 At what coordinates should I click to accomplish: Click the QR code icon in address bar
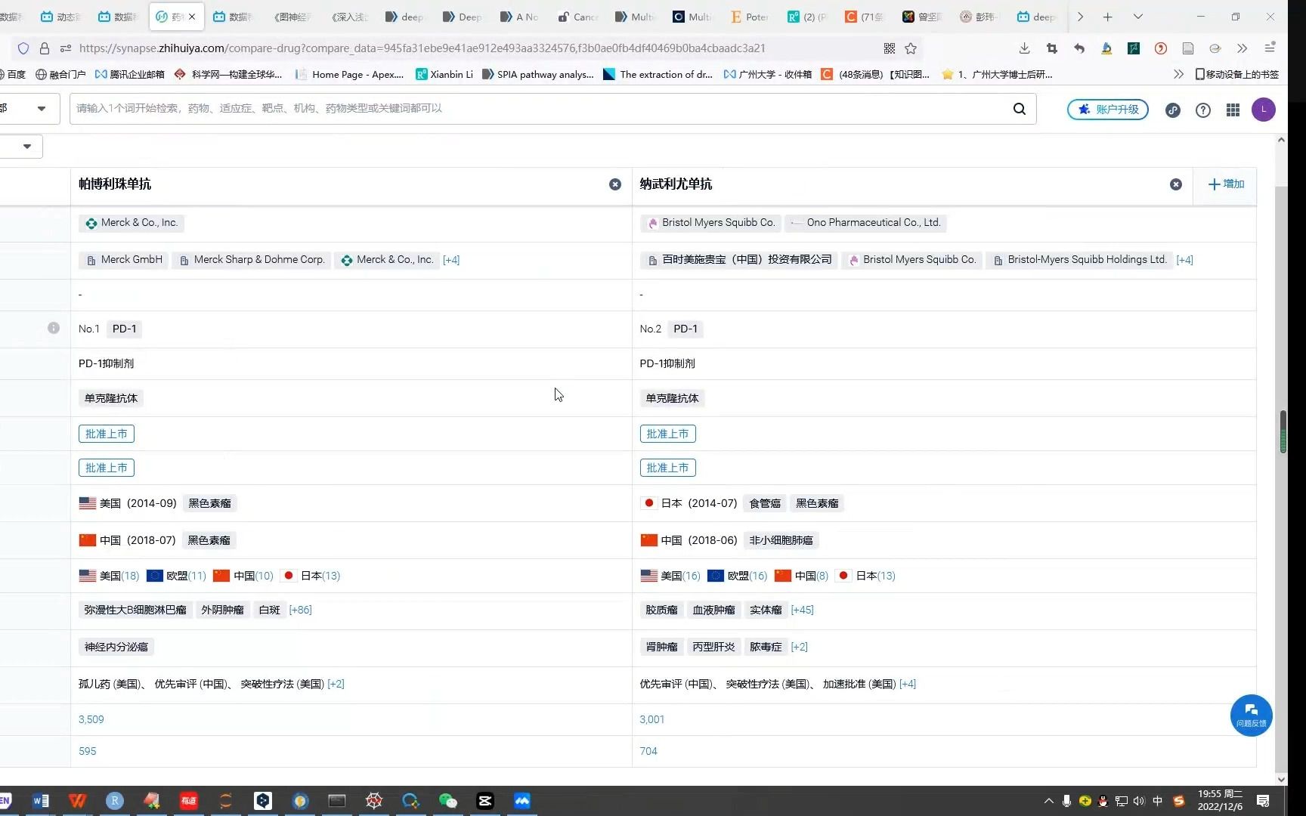pyautogui.click(x=890, y=48)
